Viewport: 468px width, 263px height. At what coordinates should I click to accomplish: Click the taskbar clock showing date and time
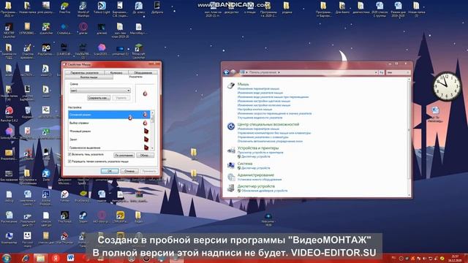tap(455, 259)
